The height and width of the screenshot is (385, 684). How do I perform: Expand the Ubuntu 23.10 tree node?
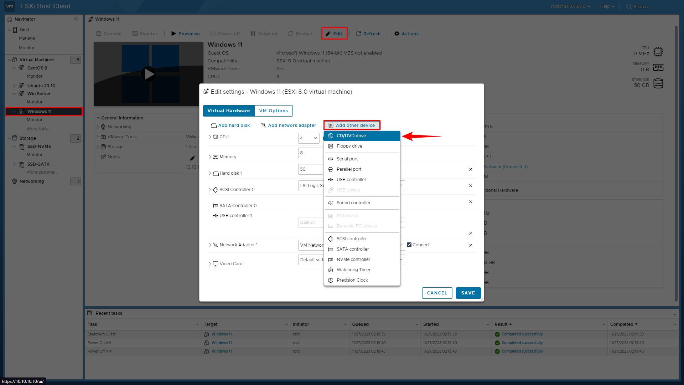14,86
